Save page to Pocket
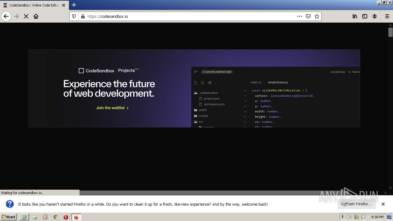Screen dimensions: 393x221 click(x=308, y=16)
